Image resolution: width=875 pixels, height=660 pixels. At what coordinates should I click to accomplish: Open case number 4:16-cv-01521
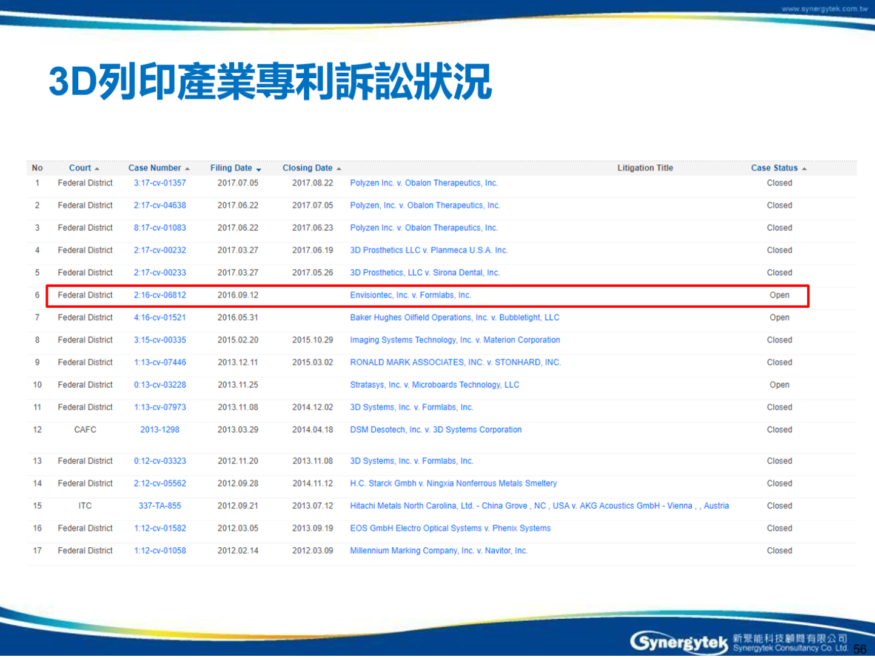click(x=160, y=318)
